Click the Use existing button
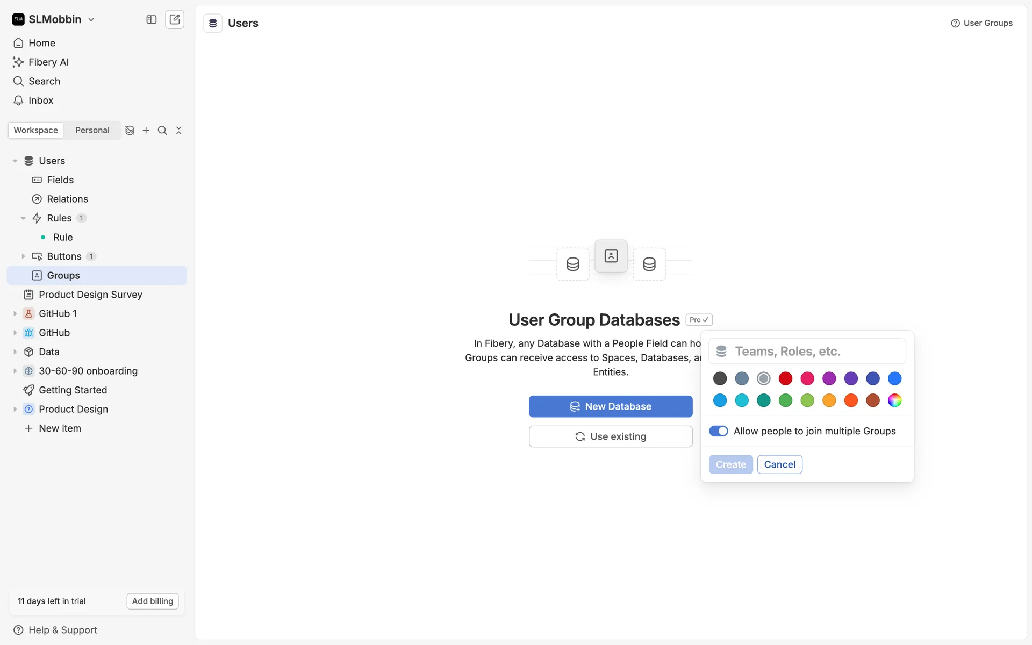This screenshot has width=1032, height=645. tap(610, 436)
